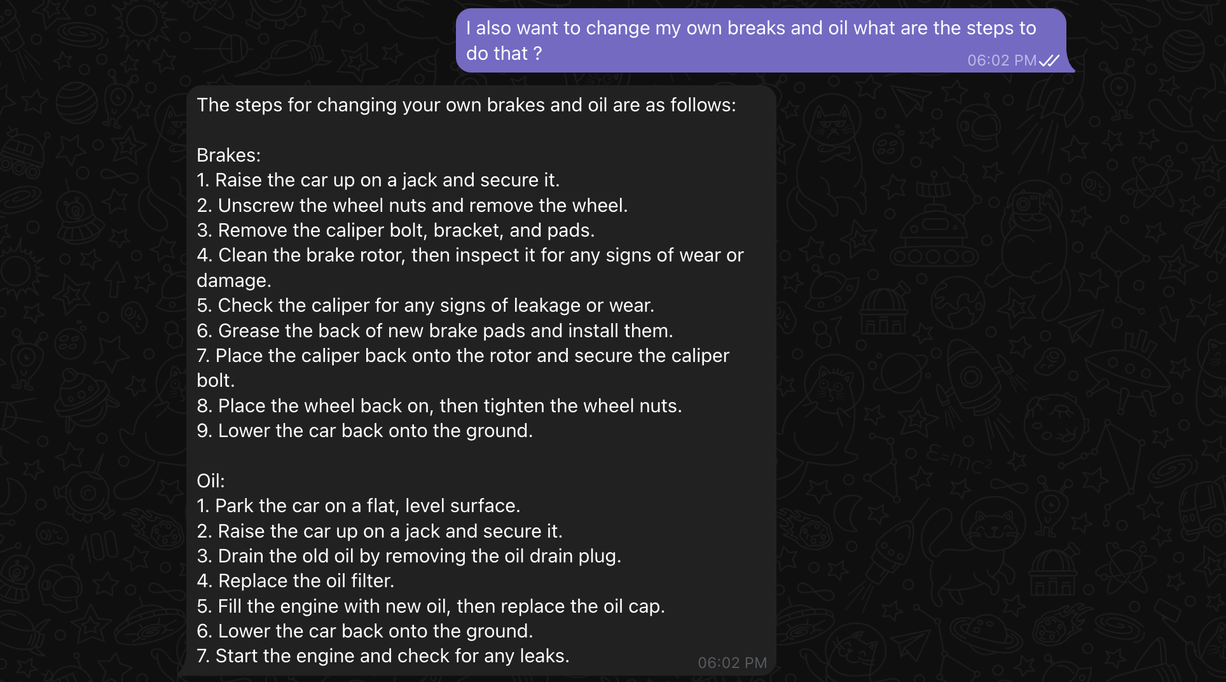
Task: Click the reply message's 06:02 PM timestamp
Action: tap(733, 663)
